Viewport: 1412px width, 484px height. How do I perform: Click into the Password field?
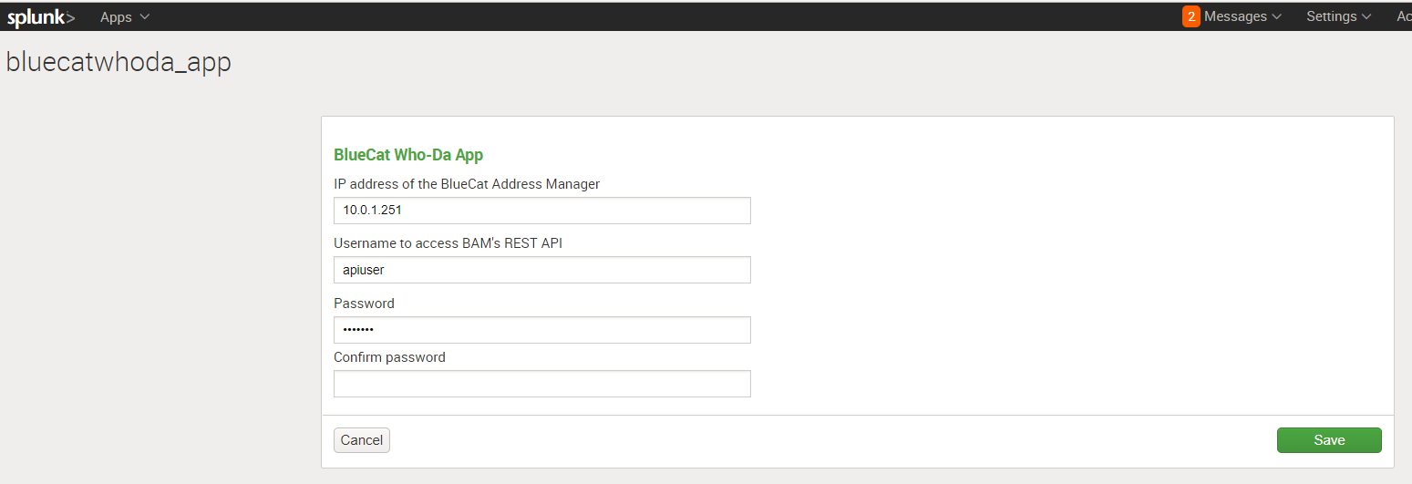point(542,330)
